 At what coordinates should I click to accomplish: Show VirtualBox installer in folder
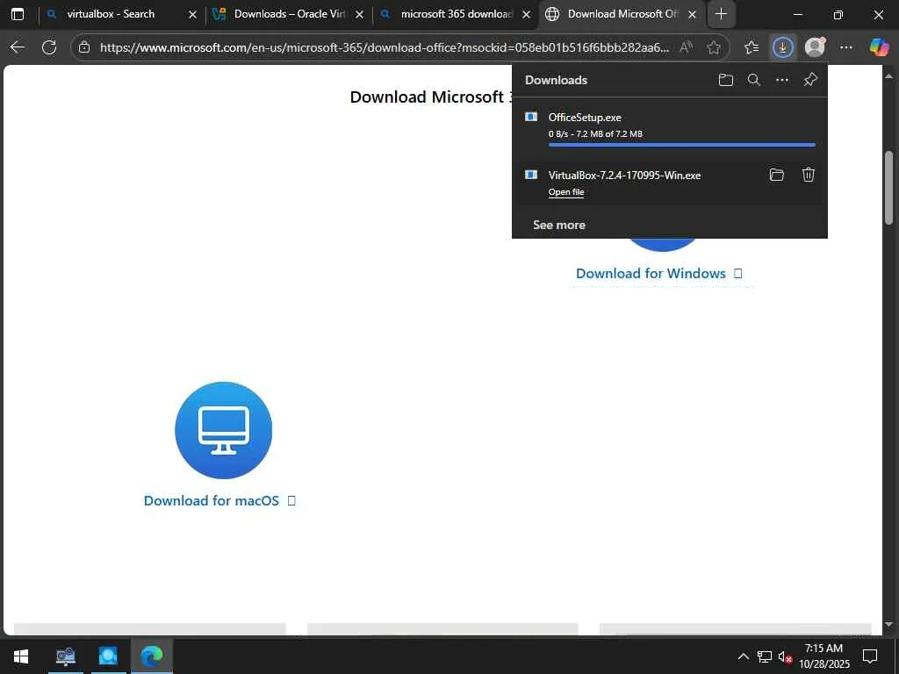pyautogui.click(x=776, y=175)
